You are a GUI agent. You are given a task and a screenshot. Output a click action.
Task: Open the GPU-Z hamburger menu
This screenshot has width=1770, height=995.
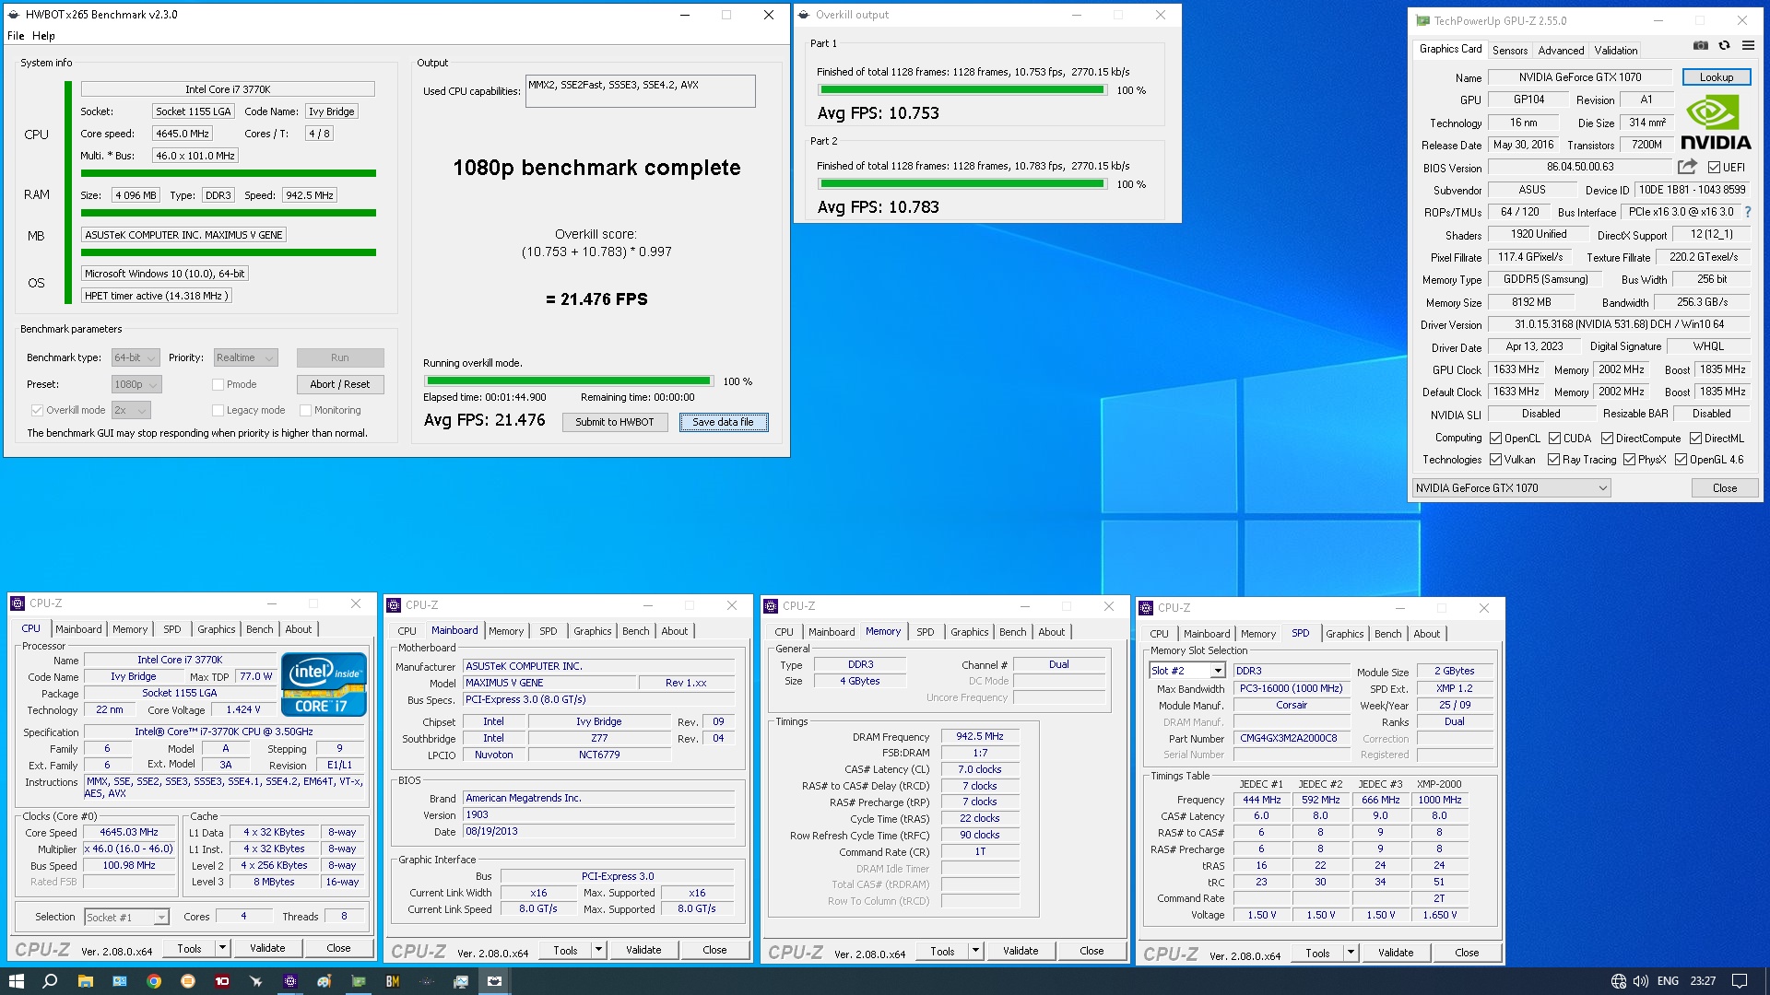(x=1748, y=46)
